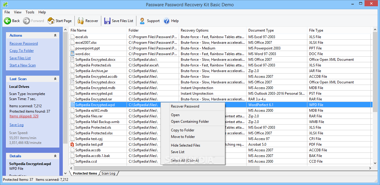The image size is (380, 185).
Task: Select the Softpedia.accdb.1.bak row
Action: (221, 156)
